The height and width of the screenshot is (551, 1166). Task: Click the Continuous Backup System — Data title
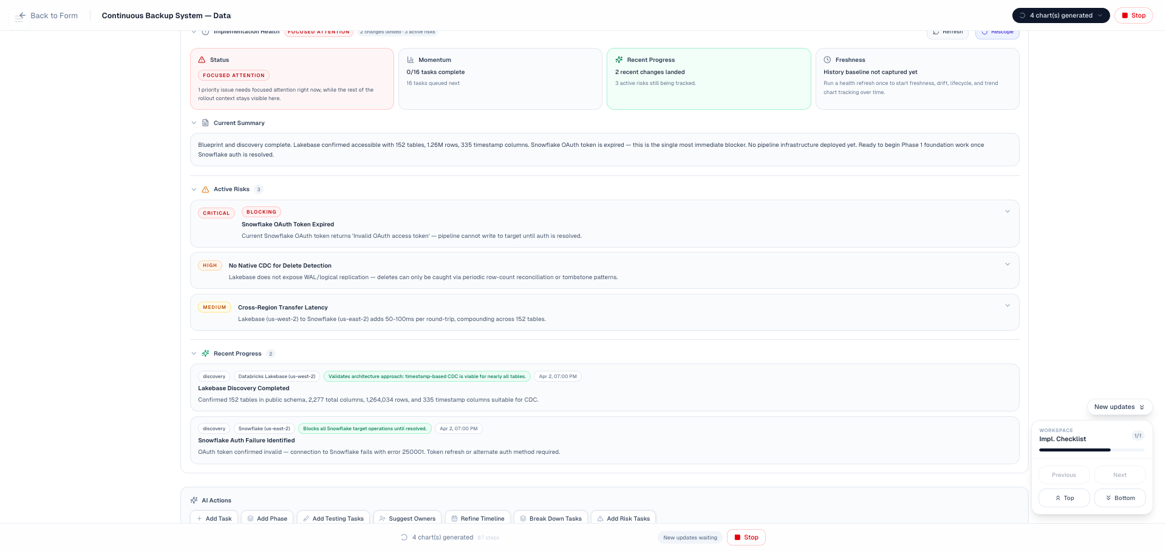(x=166, y=16)
